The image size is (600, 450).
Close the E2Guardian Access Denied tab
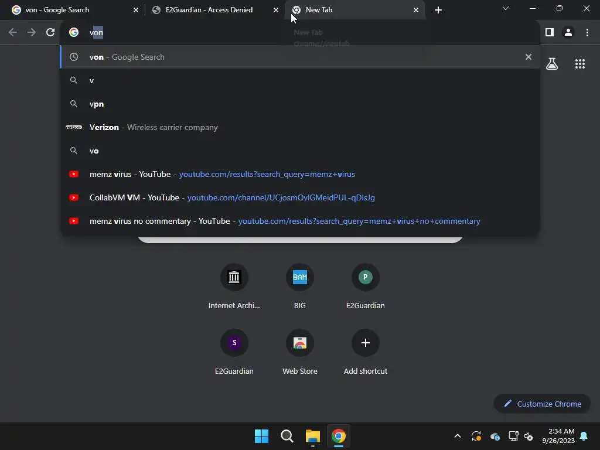tap(276, 10)
